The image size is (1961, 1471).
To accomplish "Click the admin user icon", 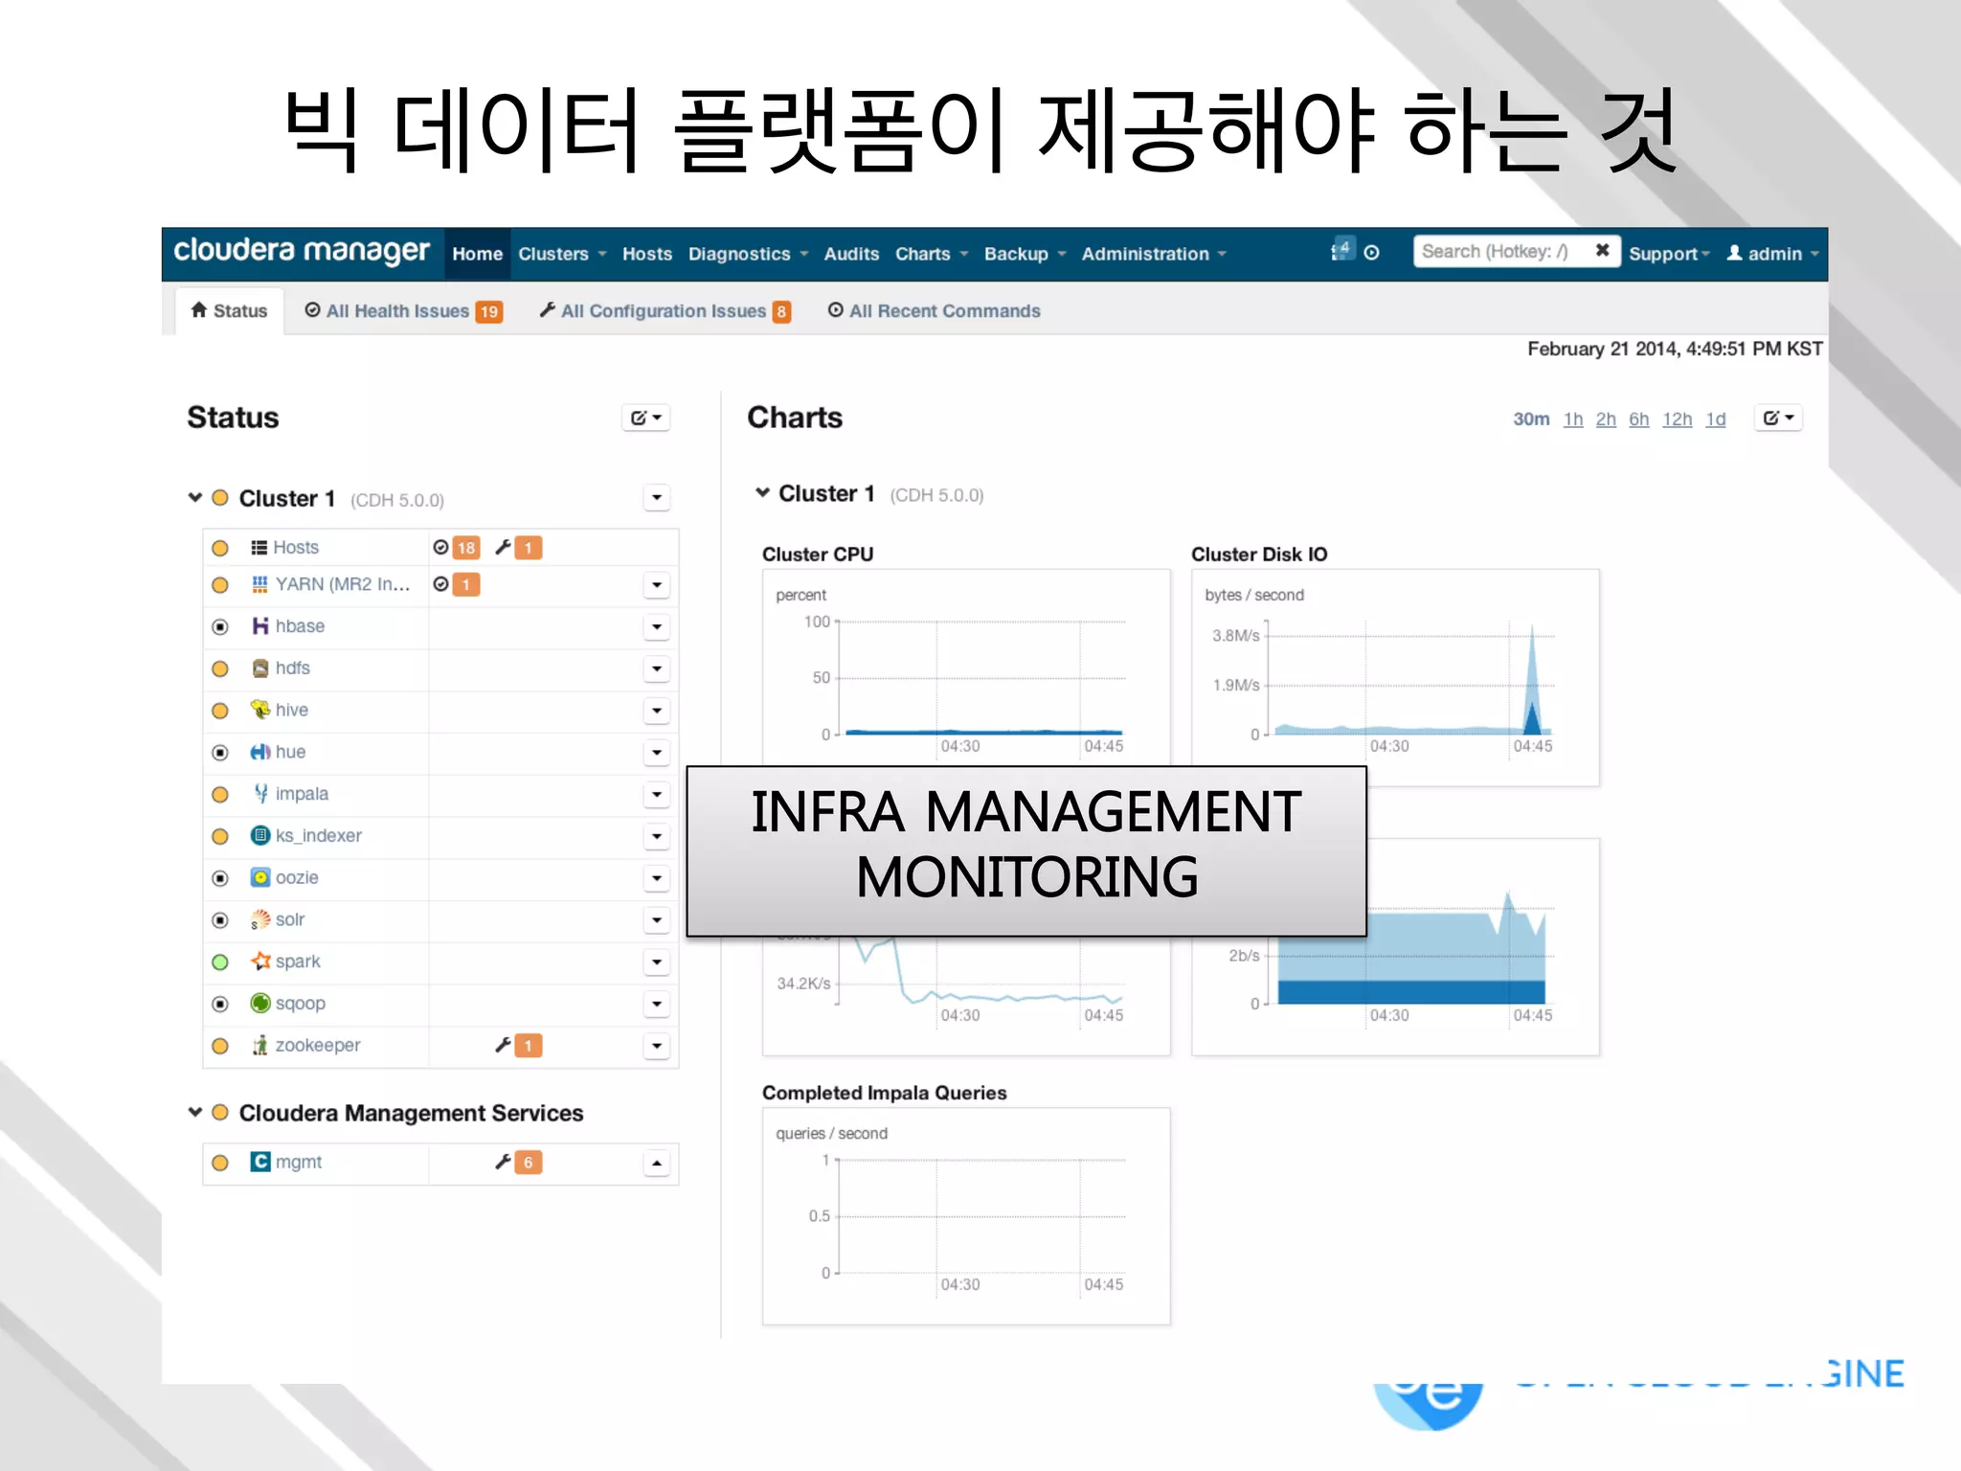I will click(x=1734, y=253).
